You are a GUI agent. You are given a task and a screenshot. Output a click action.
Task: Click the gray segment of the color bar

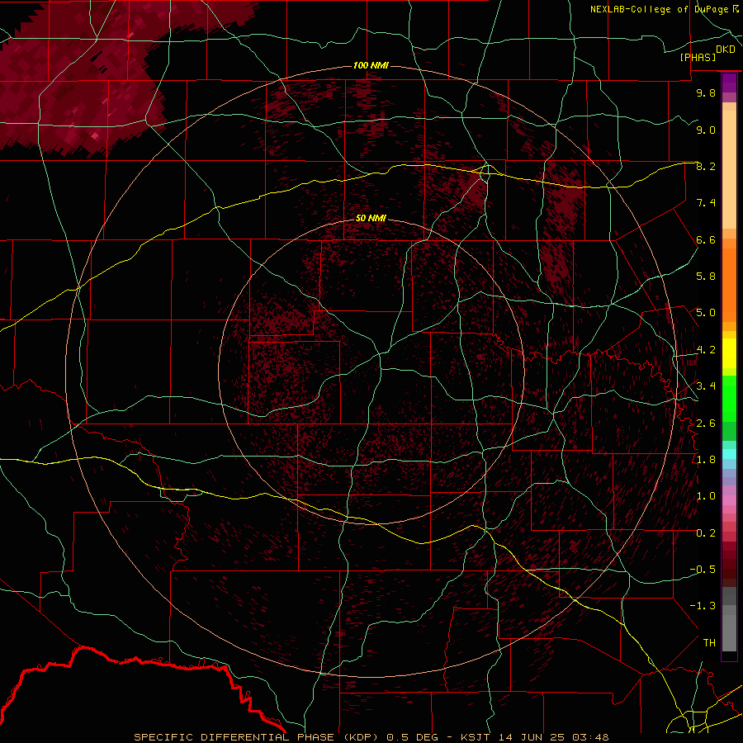point(729,619)
